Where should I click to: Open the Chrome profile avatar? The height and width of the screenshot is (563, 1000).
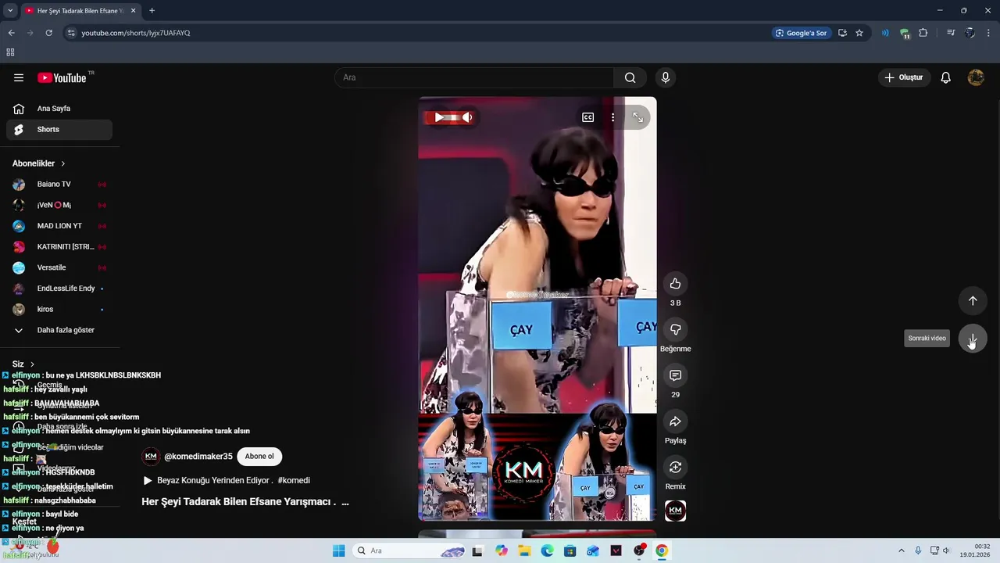pyautogui.click(x=970, y=33)
